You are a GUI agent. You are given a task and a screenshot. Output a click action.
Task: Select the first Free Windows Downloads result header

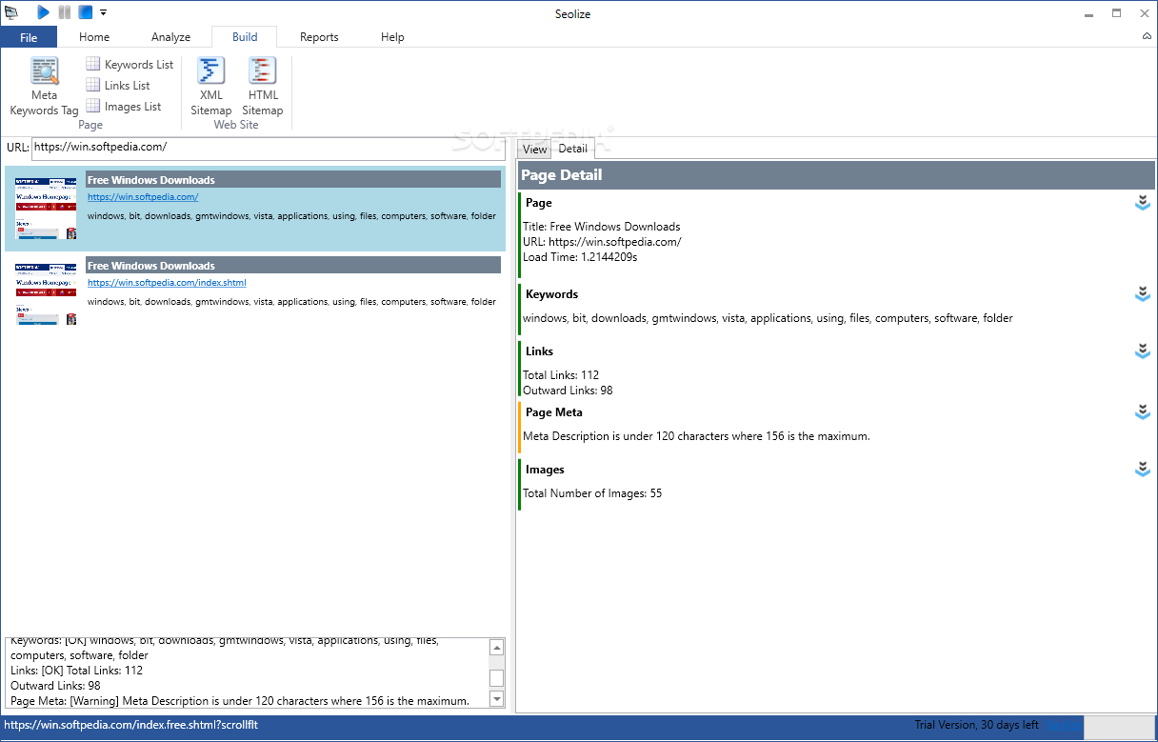[x=293, y=179]
